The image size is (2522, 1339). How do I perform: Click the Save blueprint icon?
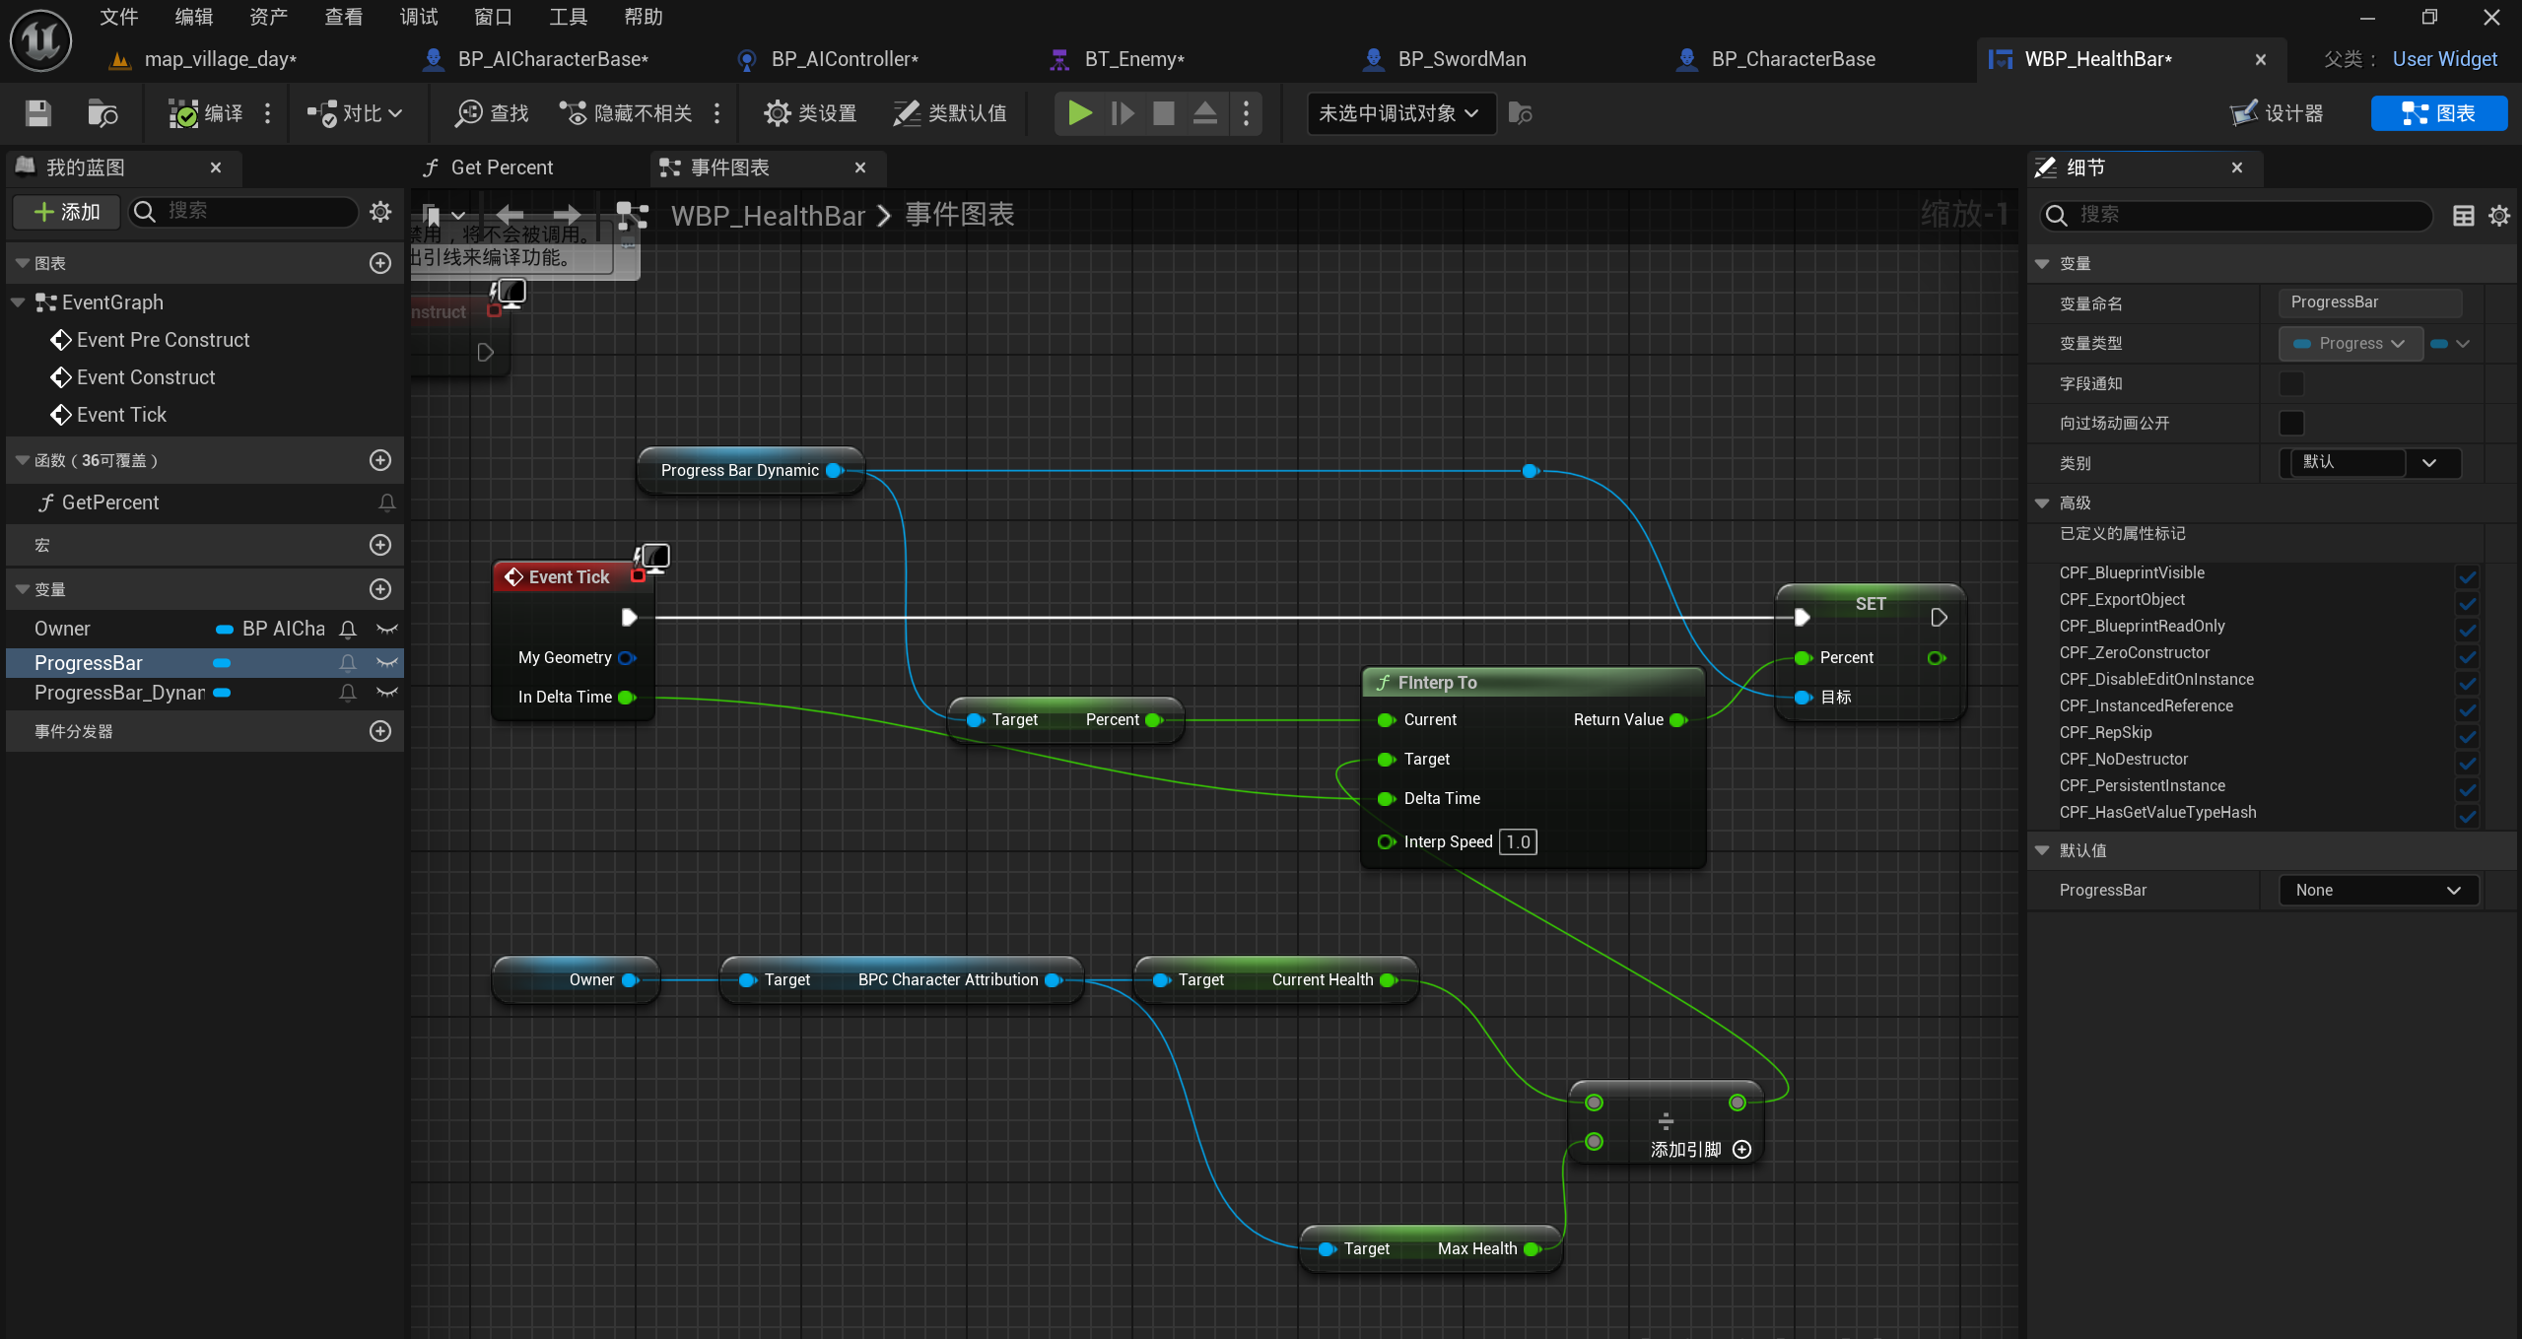click(37, 113)
